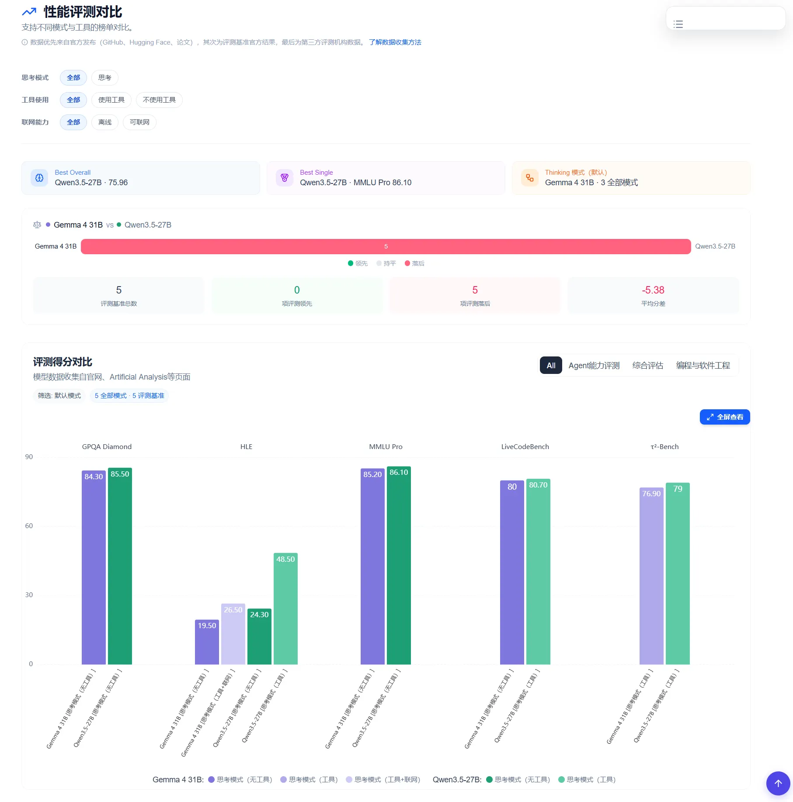Switch to the 综合评估 tab

(x=647, y=366)
